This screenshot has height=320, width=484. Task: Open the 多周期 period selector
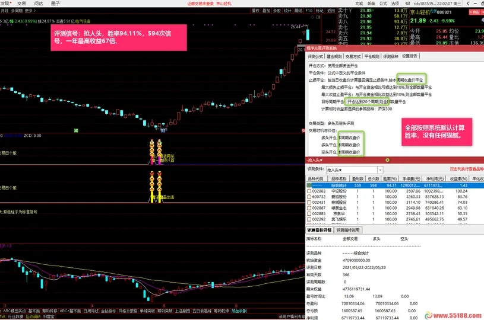click(16, 10)
